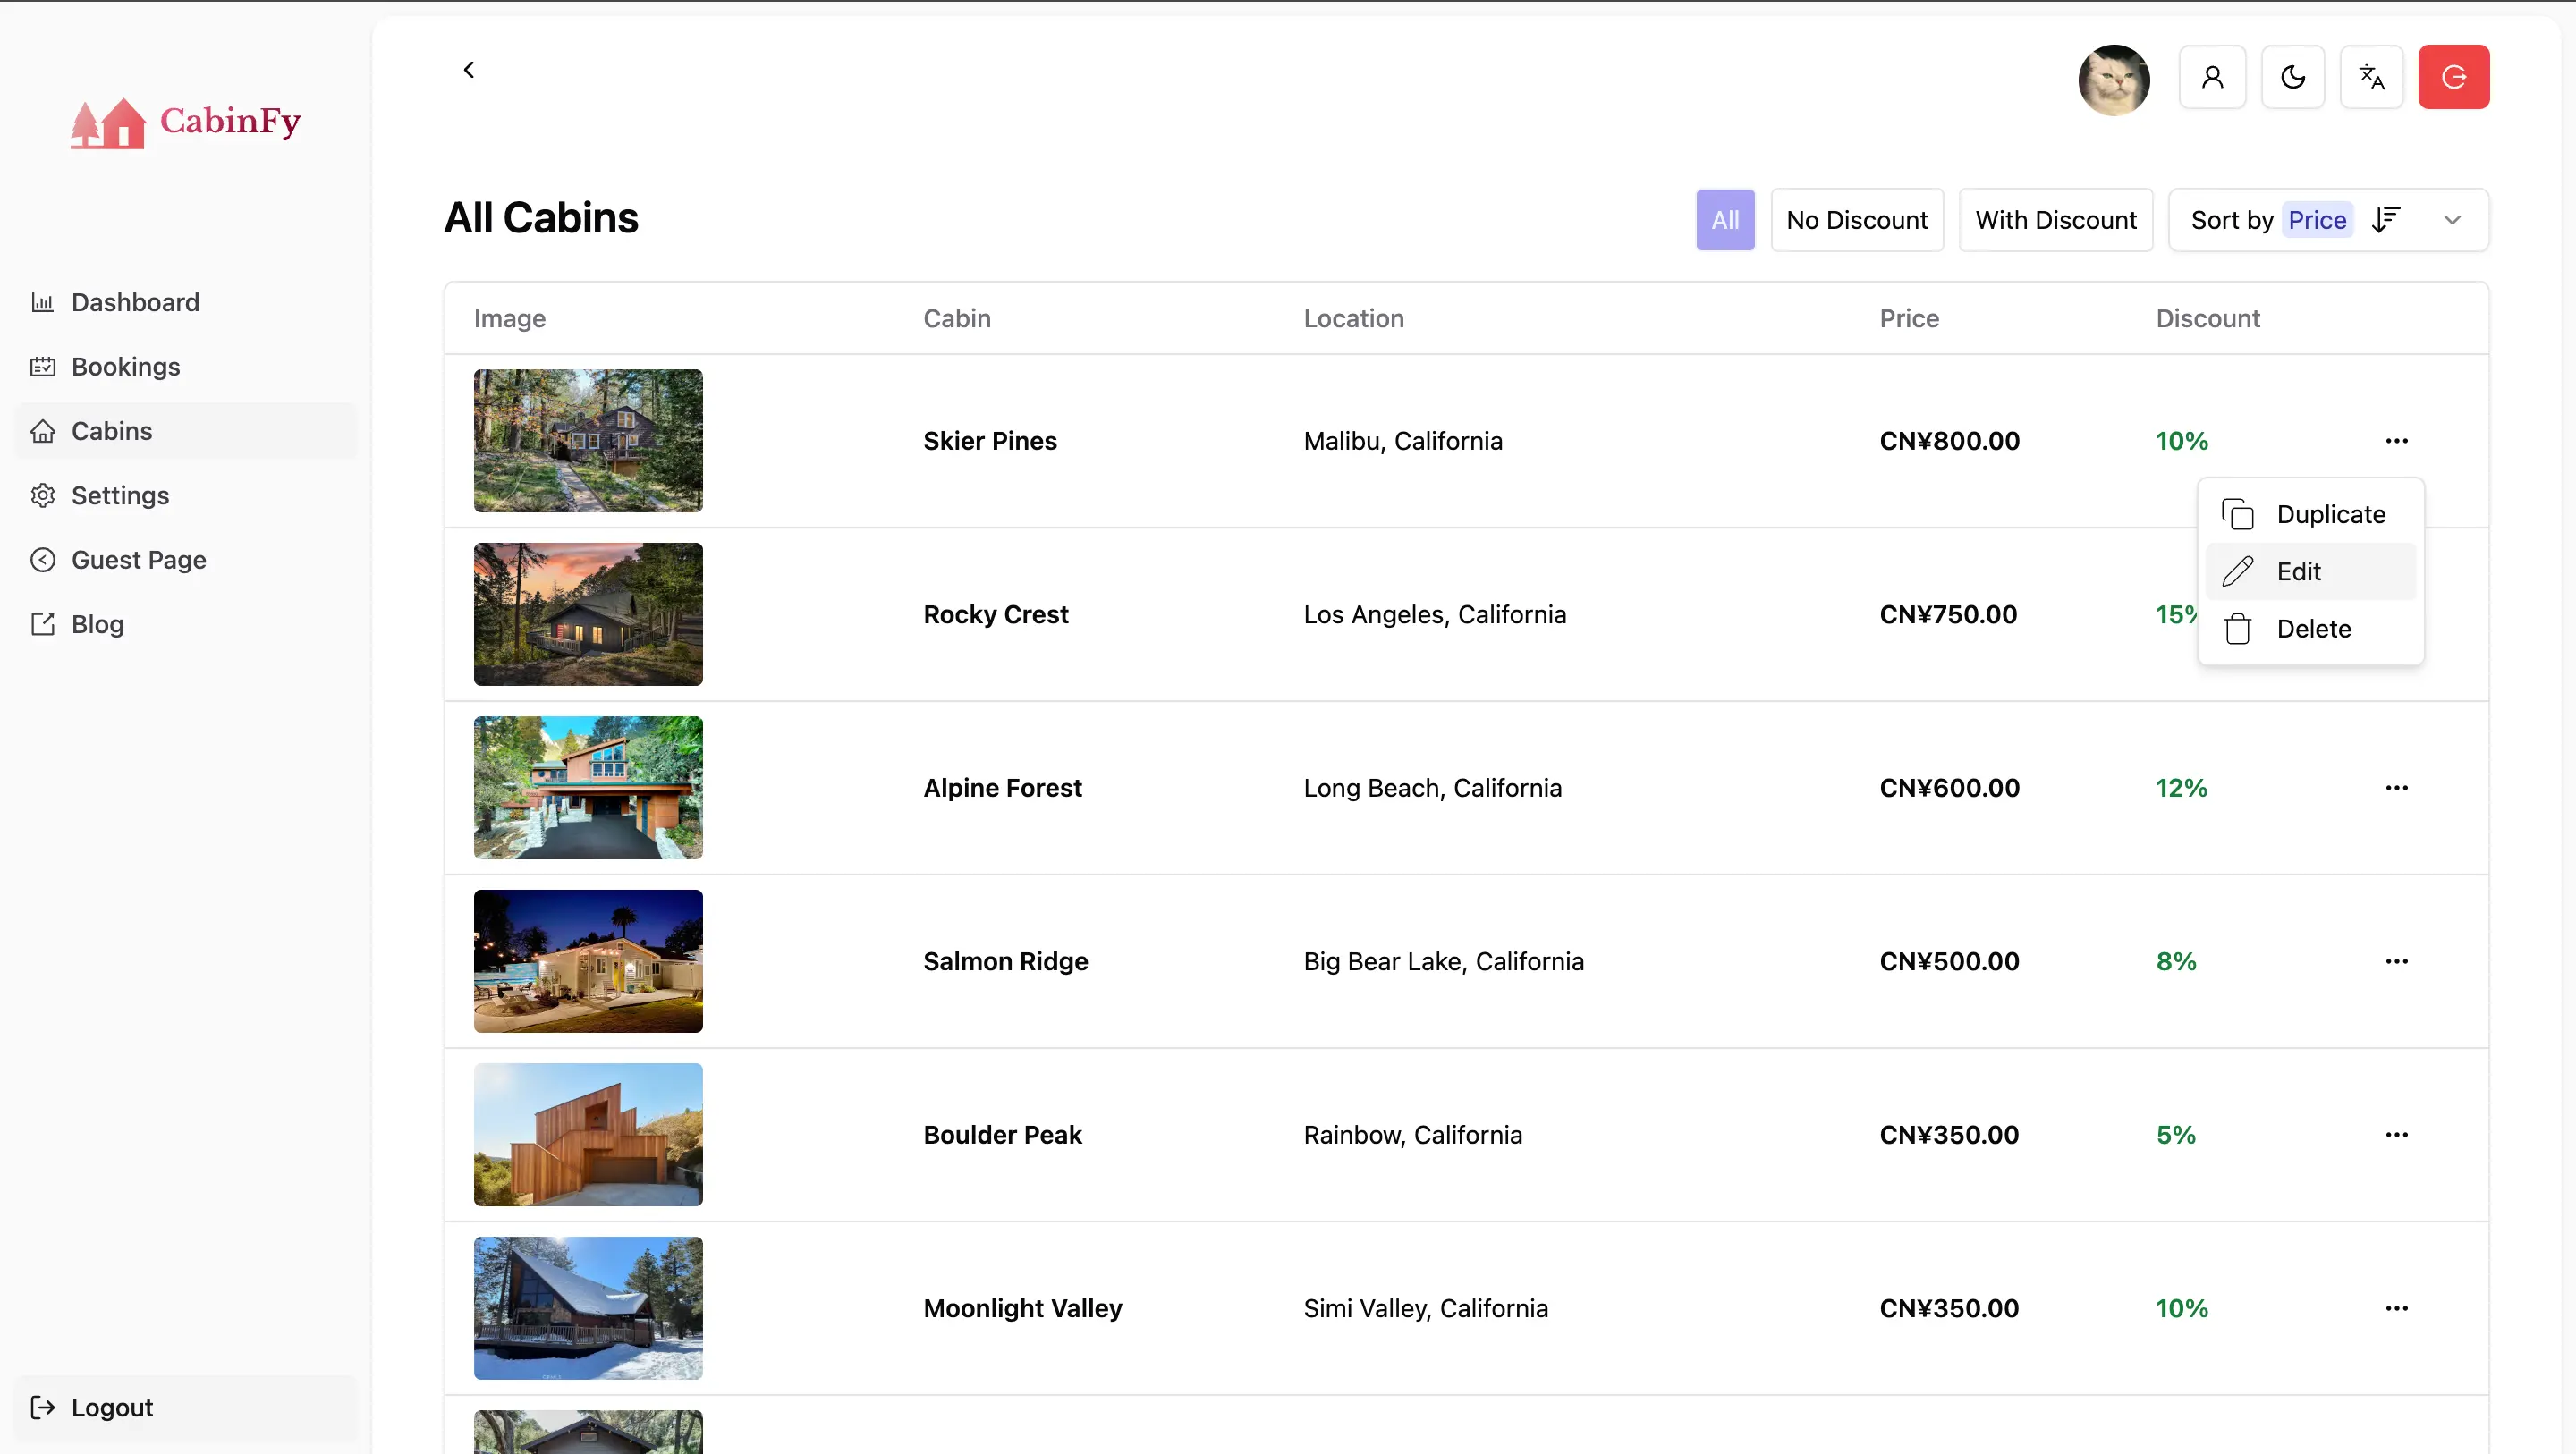
Task: Select the All filter
Action: tap(1725, 220)
